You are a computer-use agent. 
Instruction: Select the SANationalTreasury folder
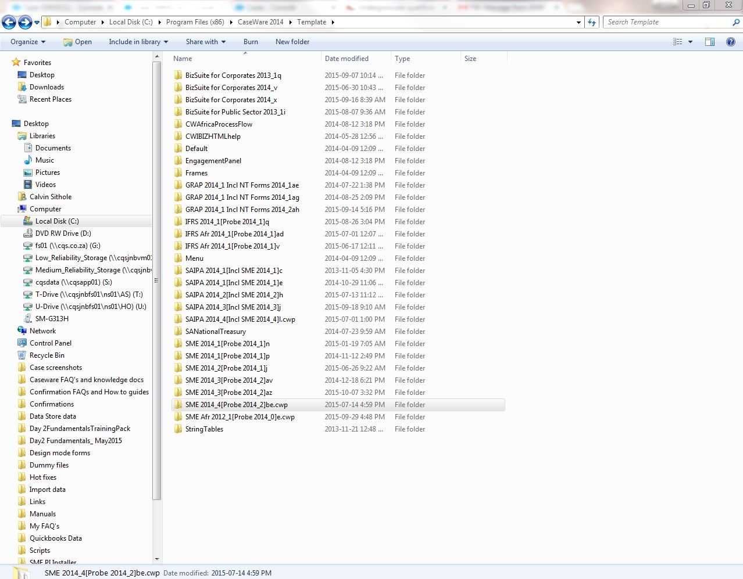coord(215,332)
